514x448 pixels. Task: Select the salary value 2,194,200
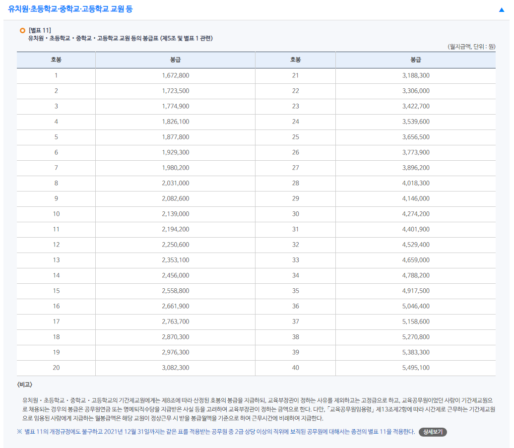click(x=175, y=229)
